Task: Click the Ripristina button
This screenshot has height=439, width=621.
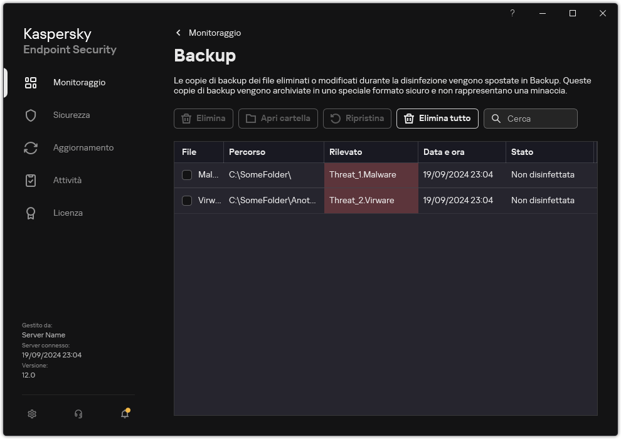Action: 357,119
